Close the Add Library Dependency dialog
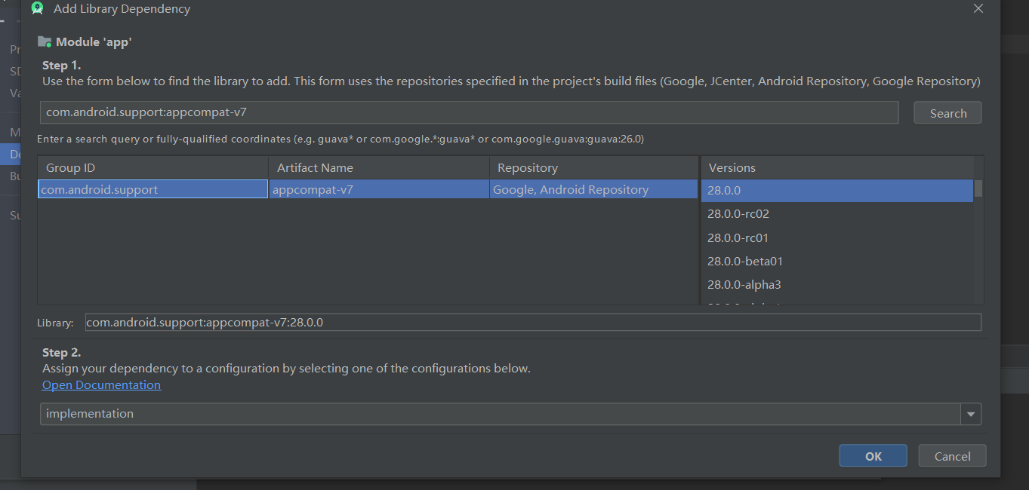1029x490 pixels. 978,9
